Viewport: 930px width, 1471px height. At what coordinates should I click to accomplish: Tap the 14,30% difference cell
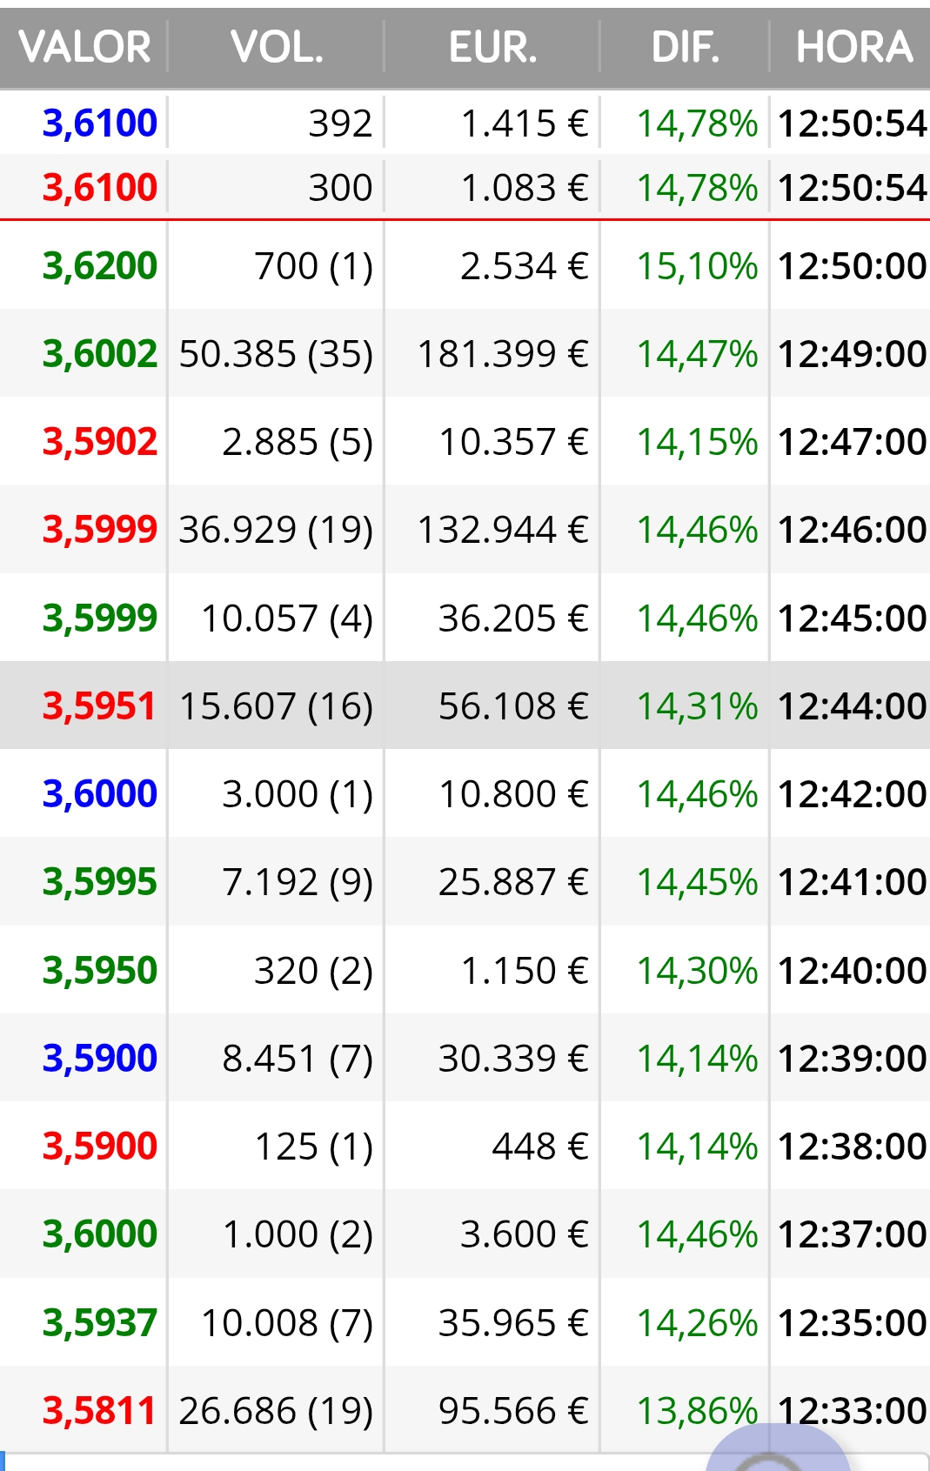[x=698, y=970]
